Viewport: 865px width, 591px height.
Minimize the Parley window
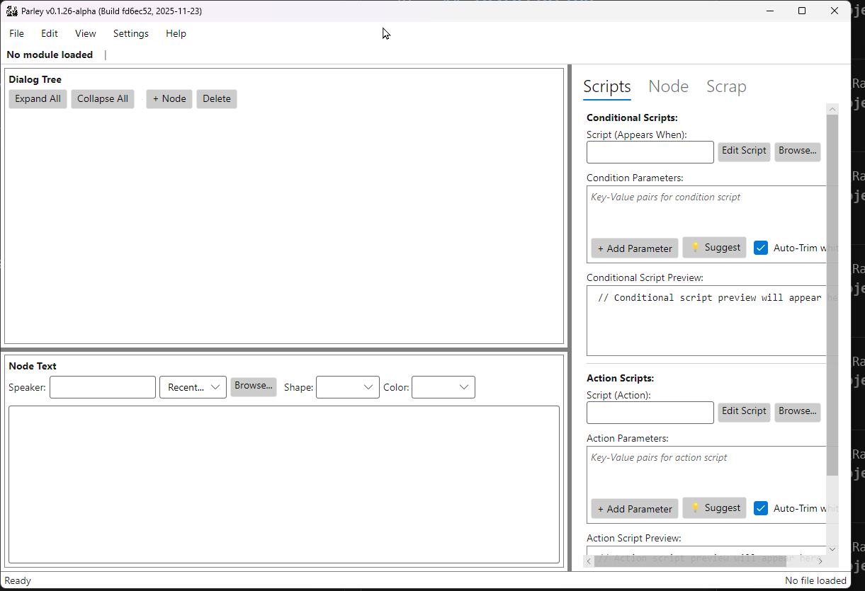(x=769, y=11)
